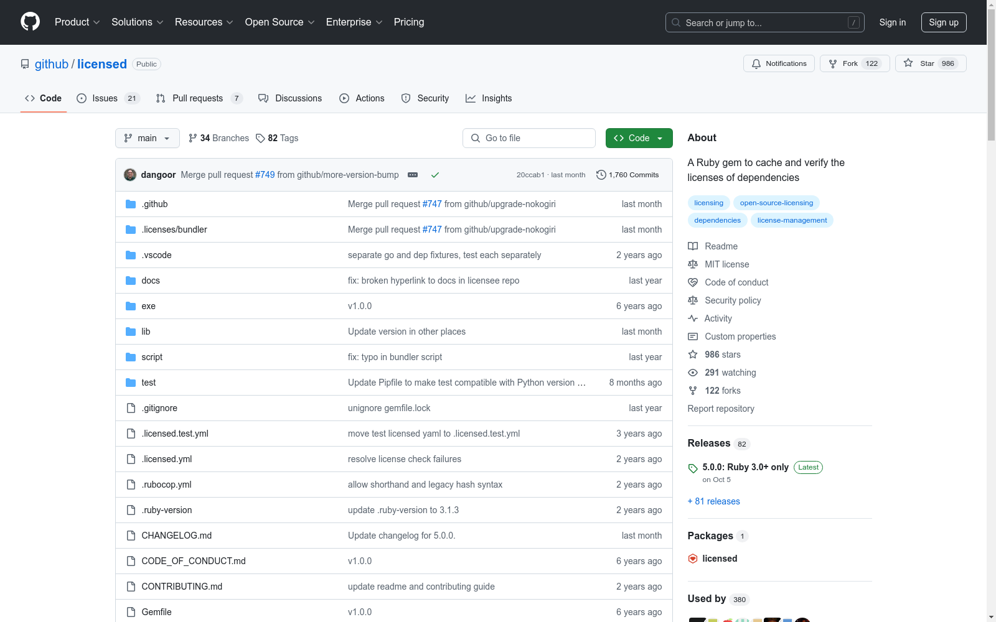Image resolution: width=996 pixels, height=622 pixels.
Task: Click the MIT license scale icon
Action: tap(693, 264)
